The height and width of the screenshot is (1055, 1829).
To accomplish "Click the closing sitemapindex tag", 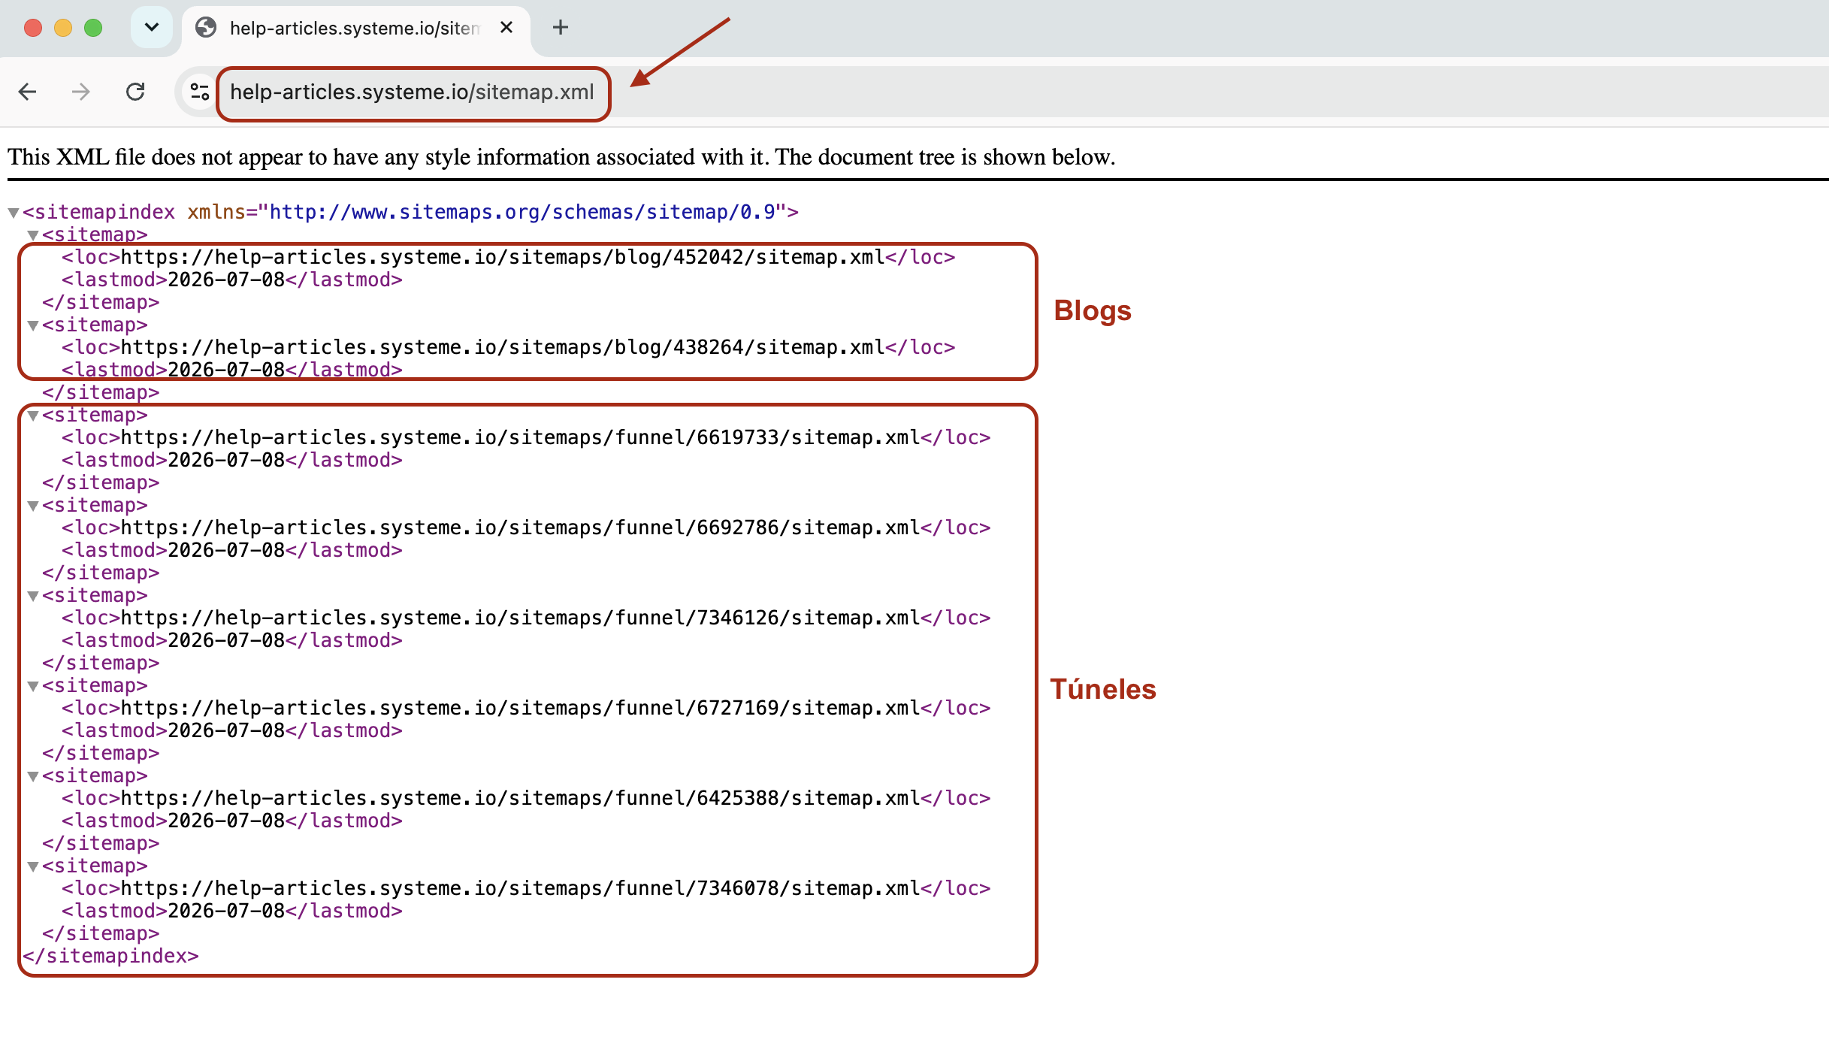I will click(110, 957).
